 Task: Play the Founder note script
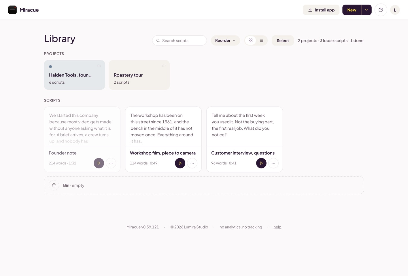tap(99, 163)
